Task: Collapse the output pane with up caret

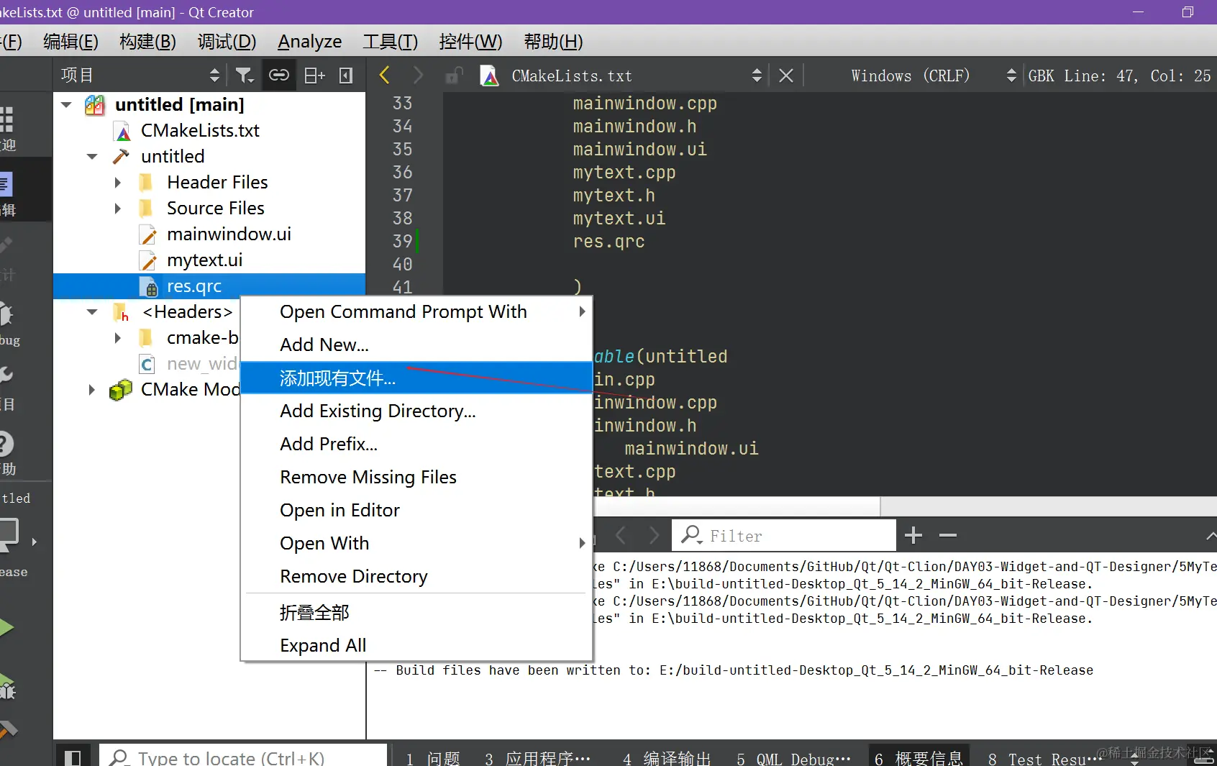Action: click(x=1211, y=536)
